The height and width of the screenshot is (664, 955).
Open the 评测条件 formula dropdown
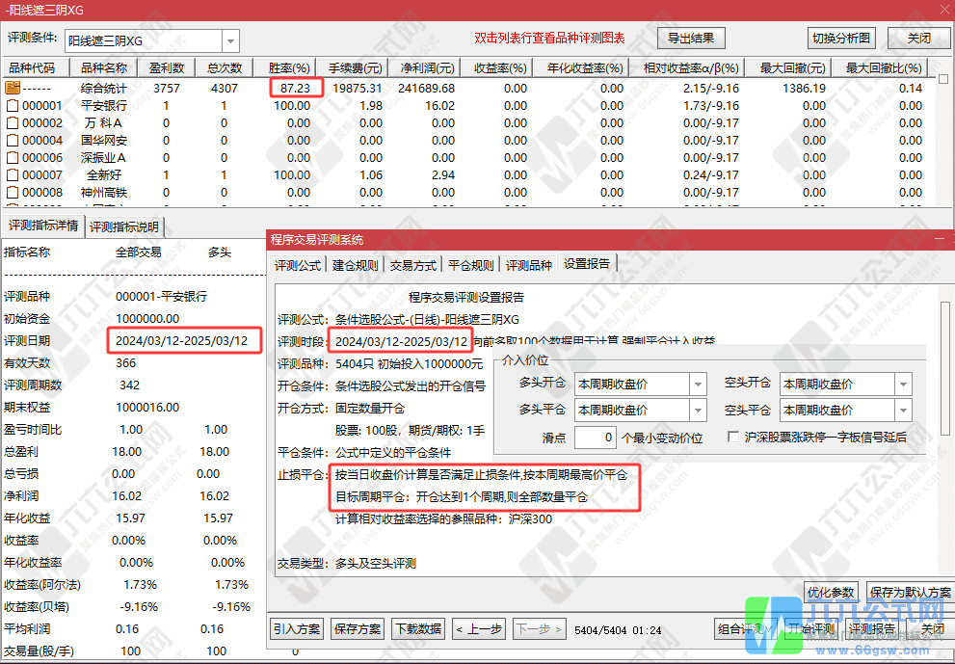pos(228,39)
